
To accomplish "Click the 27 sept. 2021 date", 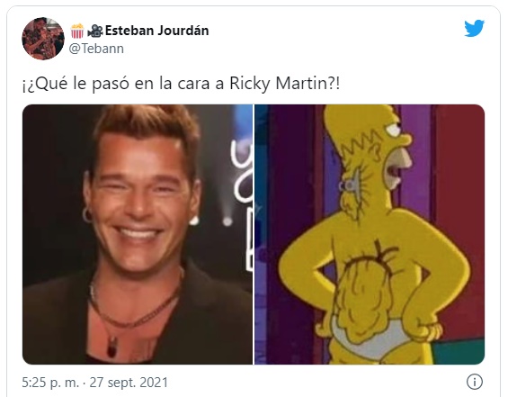I will click(129, 383).
